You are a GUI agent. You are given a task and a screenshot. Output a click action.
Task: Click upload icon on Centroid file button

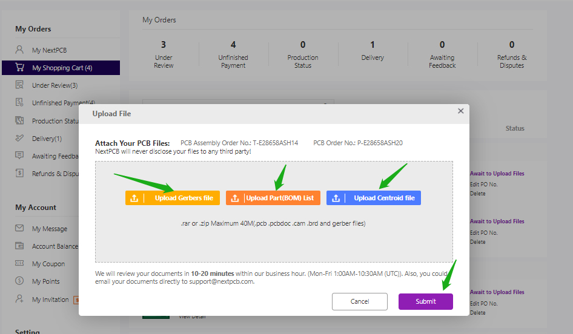pyautogui.click(x=336, y=198)
